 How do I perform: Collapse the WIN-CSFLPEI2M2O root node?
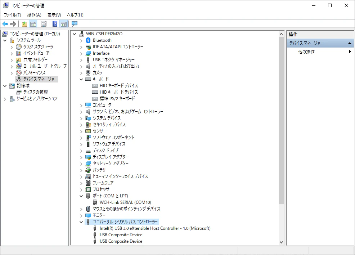point(74,34)
